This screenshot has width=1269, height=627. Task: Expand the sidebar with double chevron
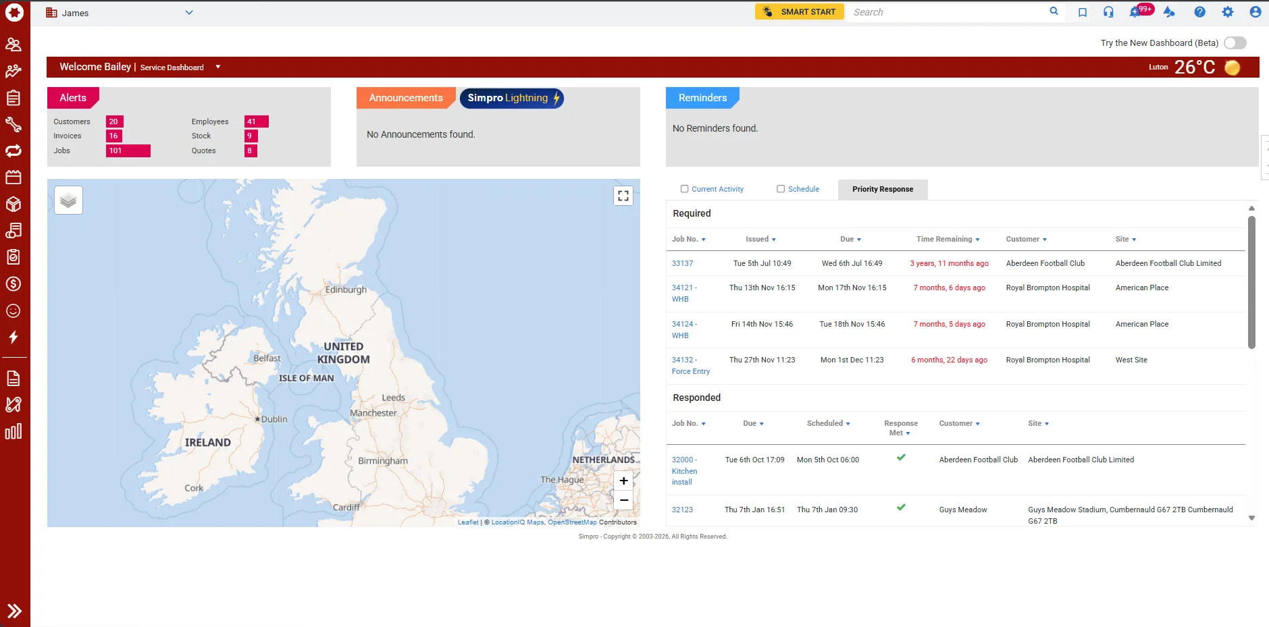pyautogui.click(x=14, y=611)
